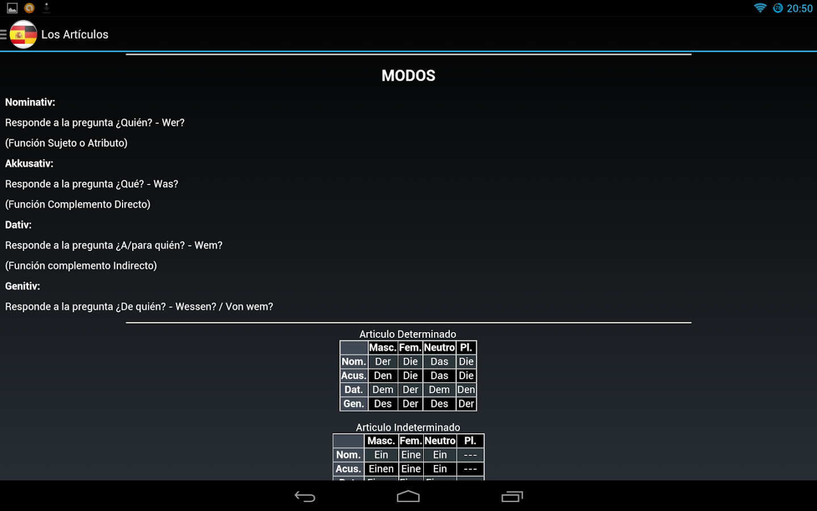The height and width of the screenshot is (511, 817).
Task: Click the Nom. masculine cell 'Der'
Action: point(382,362)
